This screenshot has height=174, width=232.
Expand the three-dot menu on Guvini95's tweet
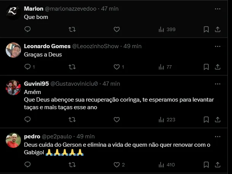(218, 83)
